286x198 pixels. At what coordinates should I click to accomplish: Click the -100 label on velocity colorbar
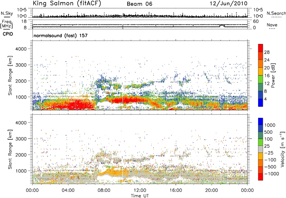270,160
